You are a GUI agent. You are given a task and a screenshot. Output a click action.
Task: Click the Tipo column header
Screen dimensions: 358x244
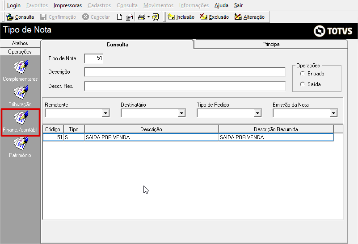click(x=74, y=129)
